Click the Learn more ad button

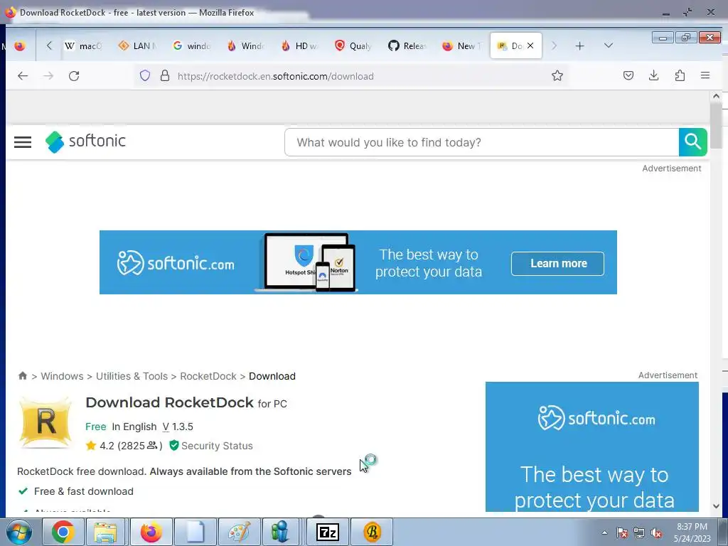tap(557, 263)
